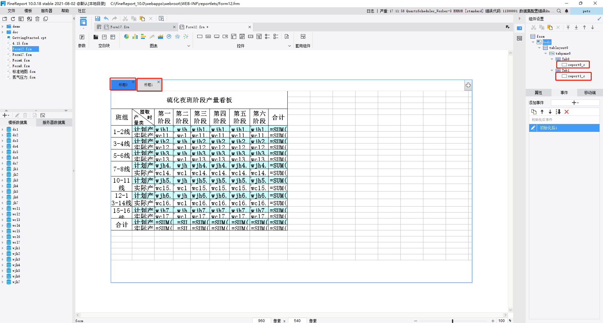This screenshot has width=603, height=323.
Task: Add the parameter panel (P icon)
Action: coord(82,37)
